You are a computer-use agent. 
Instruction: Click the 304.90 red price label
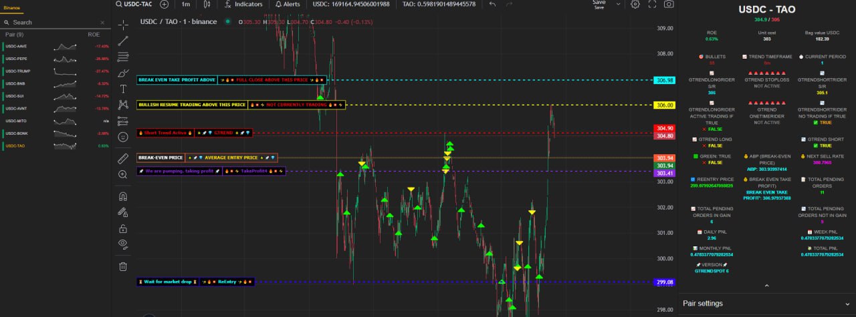click(x=665, y=128)
